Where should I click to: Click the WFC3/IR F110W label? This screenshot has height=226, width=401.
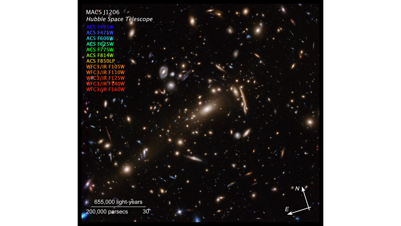coord(105,72)
